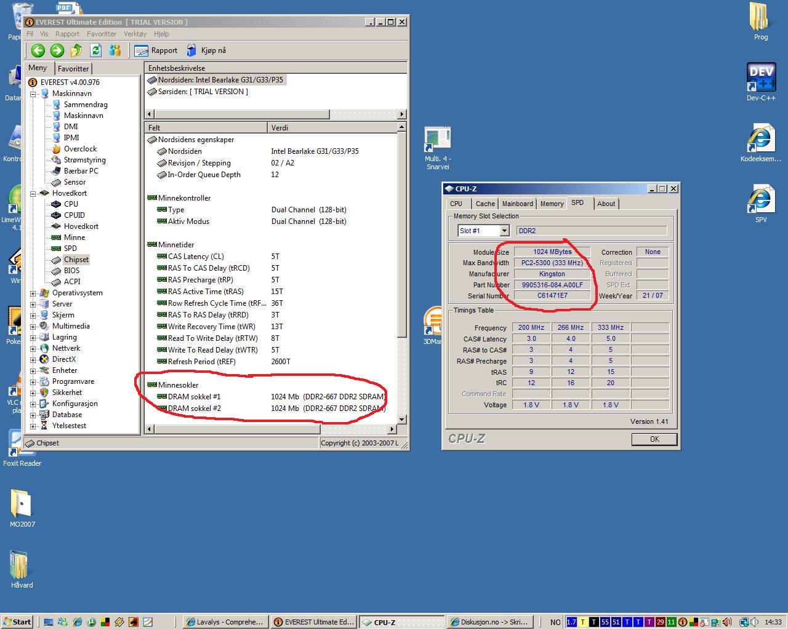Image resolution: width=788 pixels, height=630 pixels.
Task: Expand the Operativsystem tree node
Action: coord(33,293)
